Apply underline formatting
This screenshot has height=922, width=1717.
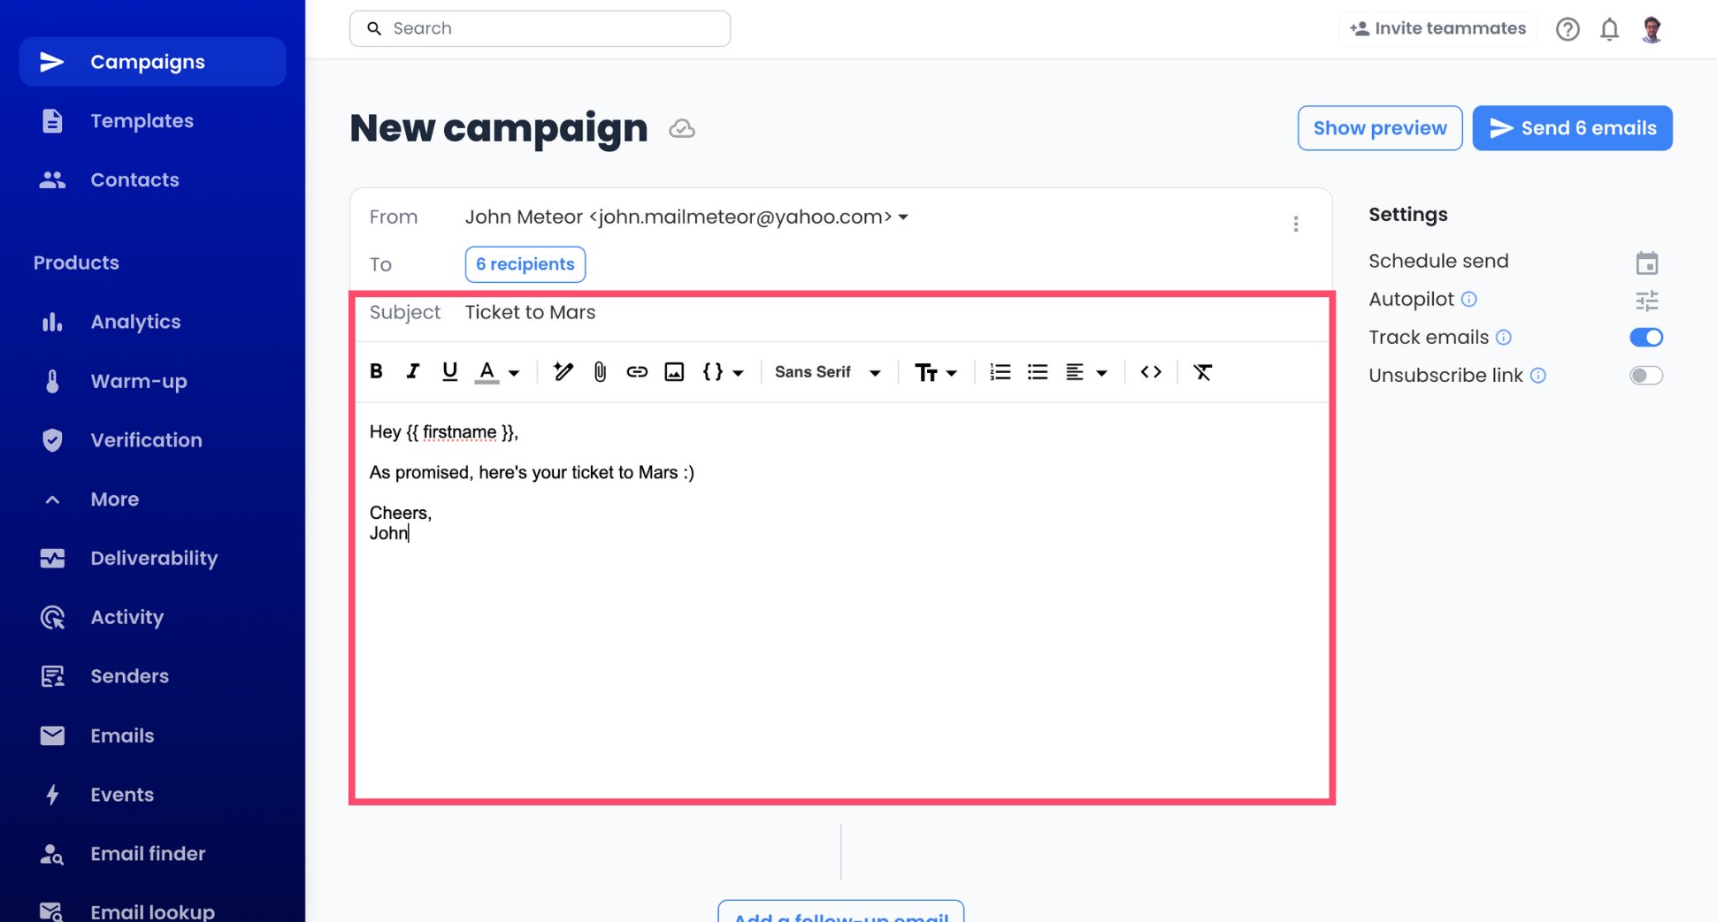tap(449, 371)
